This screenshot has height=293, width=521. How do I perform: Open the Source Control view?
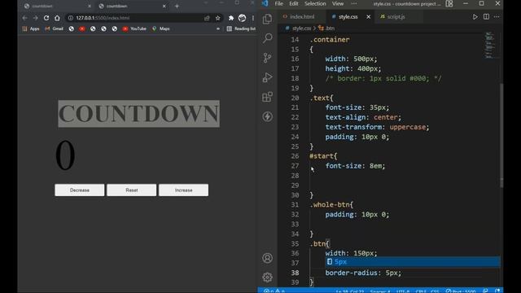(268, 58)
